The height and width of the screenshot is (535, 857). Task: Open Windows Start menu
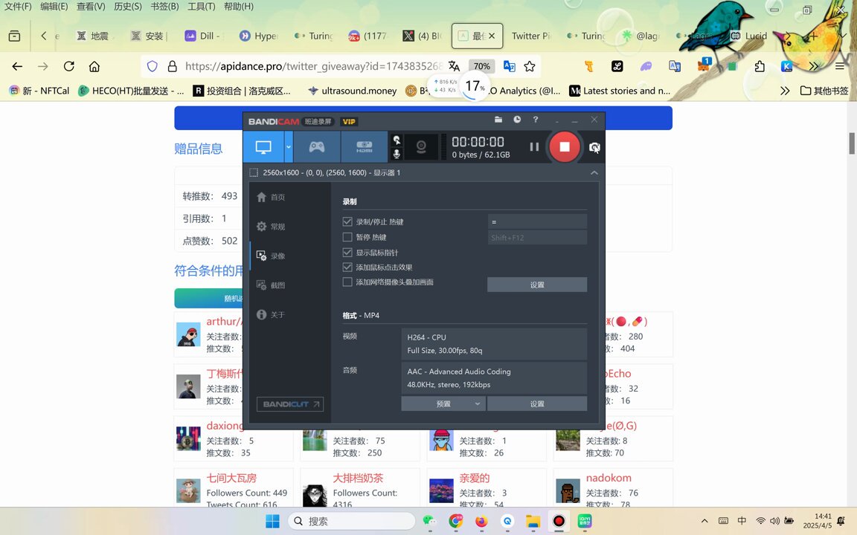272,521
